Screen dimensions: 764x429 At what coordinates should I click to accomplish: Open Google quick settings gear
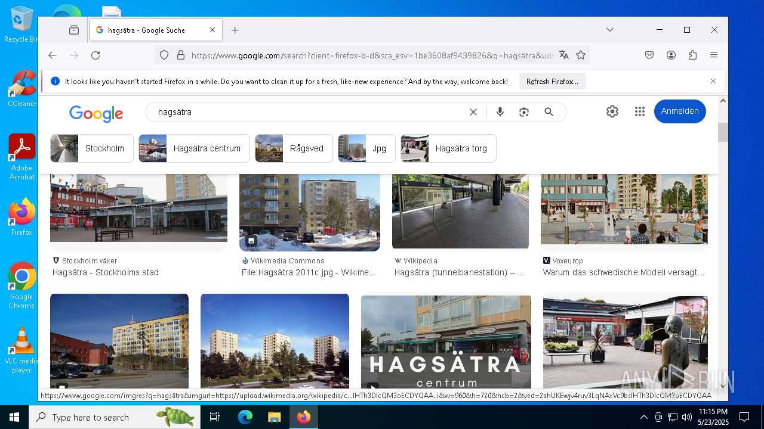612,111
